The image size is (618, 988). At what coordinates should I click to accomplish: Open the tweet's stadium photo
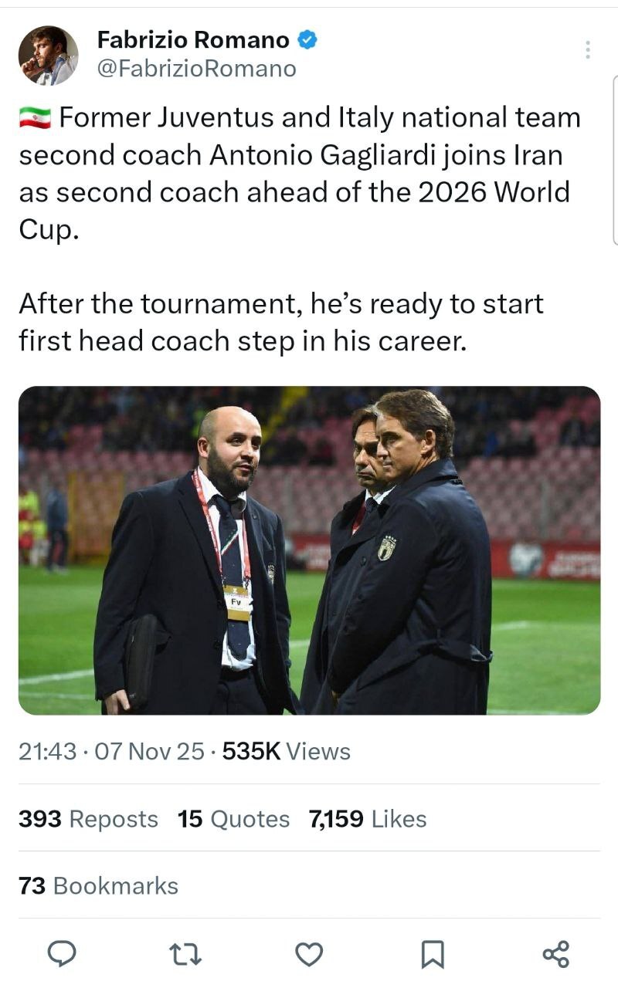[x=309, y=550]
